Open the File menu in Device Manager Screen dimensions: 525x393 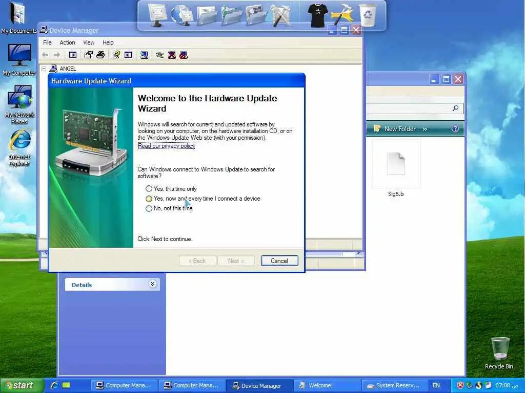coord(47,42)
